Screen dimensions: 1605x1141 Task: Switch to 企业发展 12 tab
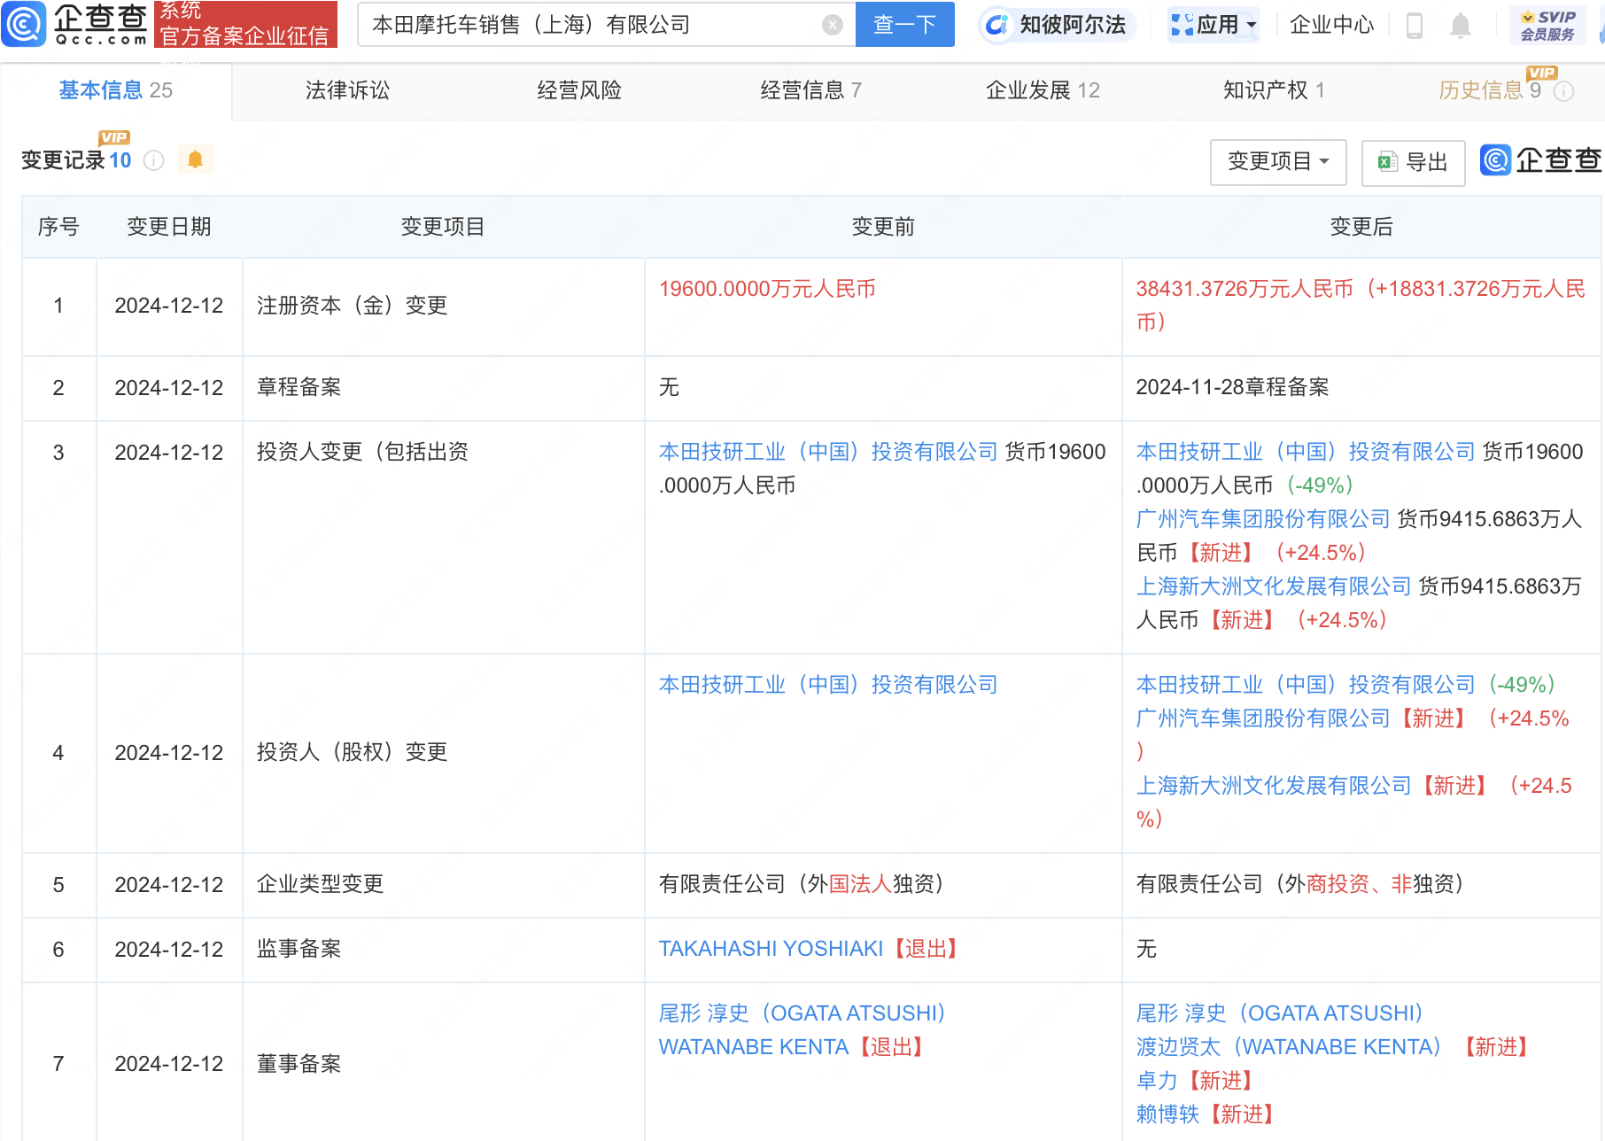click(1043, 90)
